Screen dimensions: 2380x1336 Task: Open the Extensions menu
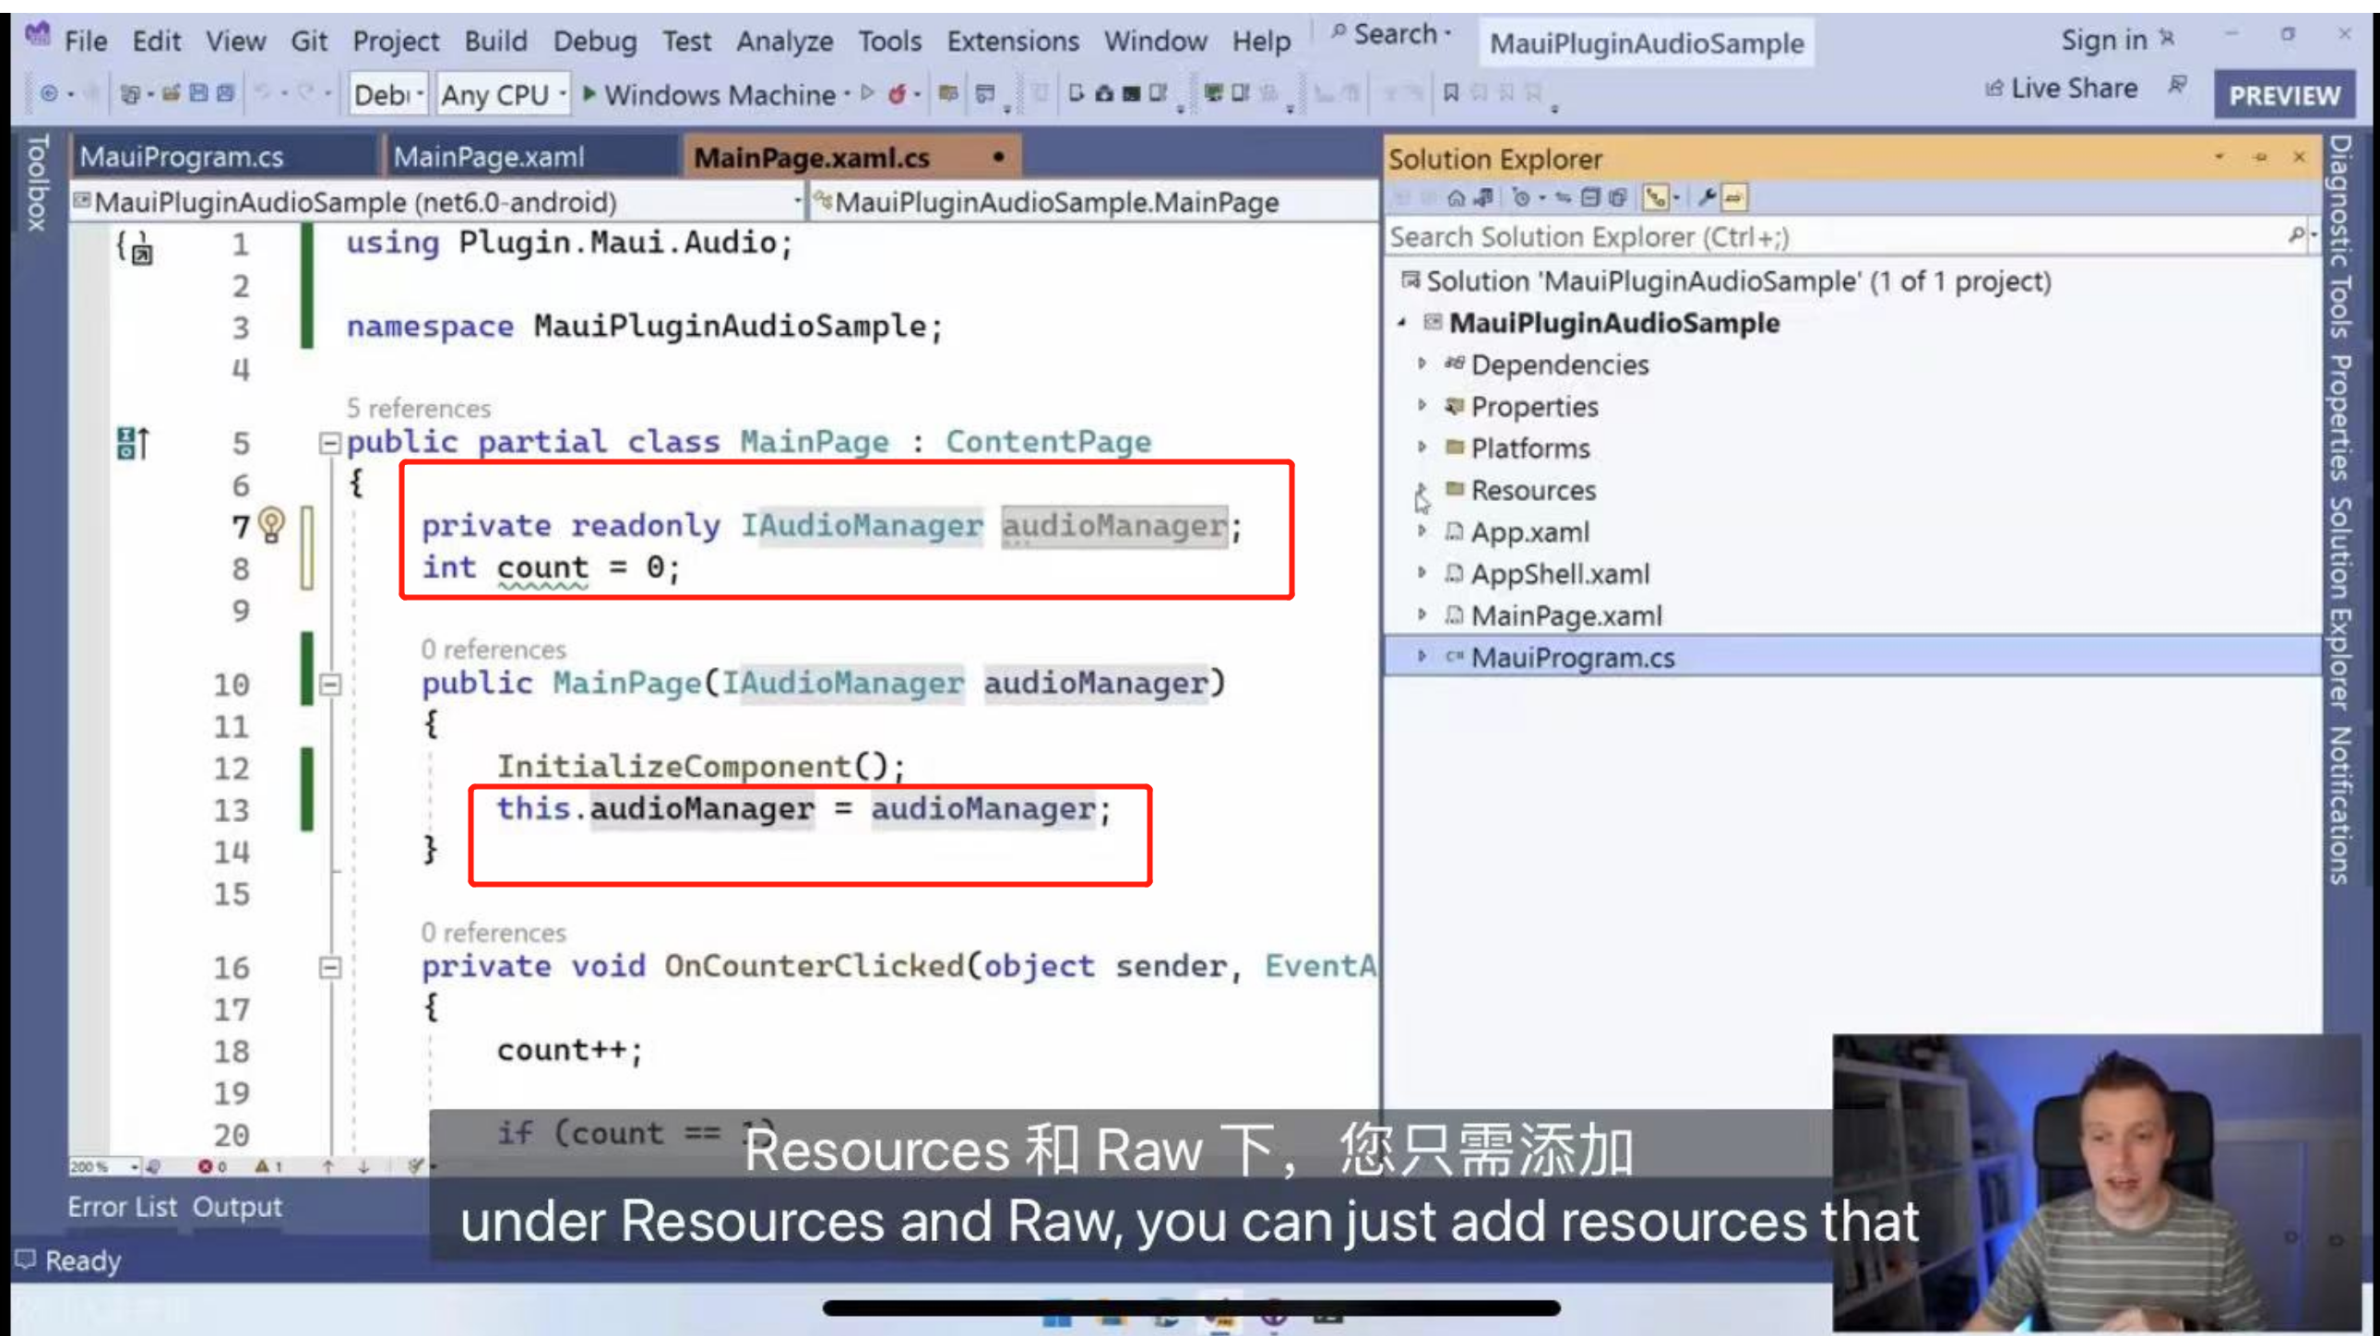(x=1013, y=41)
